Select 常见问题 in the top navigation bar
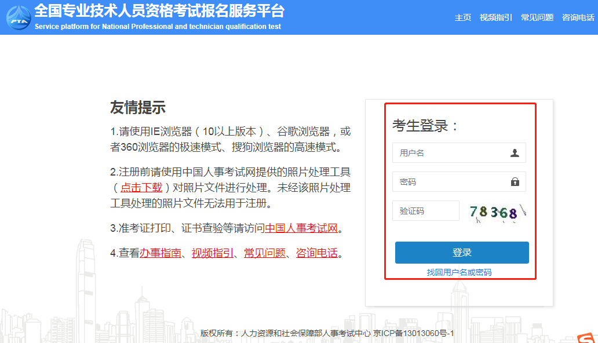 tap(537, 17)
